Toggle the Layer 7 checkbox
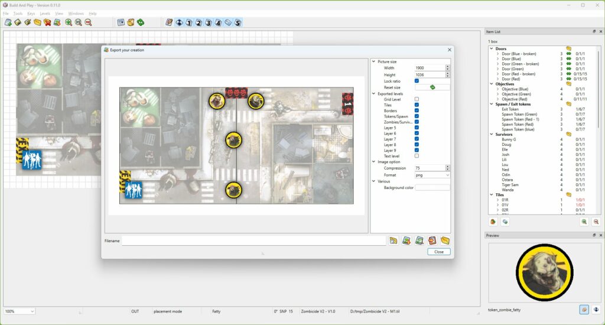Image resolution: width=605 pixels, height=325 pixels. click(417, 139)
